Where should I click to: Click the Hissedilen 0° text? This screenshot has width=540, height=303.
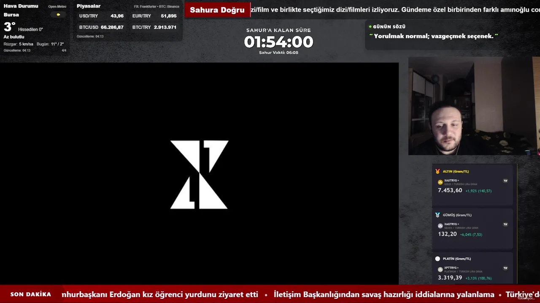point(30,29)
